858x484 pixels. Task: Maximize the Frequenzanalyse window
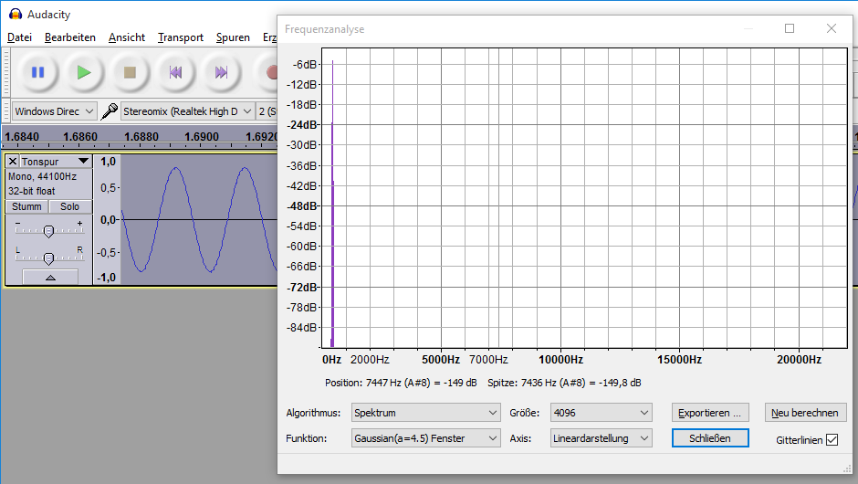[x=790, y=28]
